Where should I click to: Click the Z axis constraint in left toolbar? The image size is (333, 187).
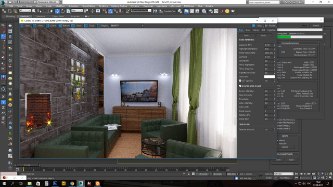[3, 108]
